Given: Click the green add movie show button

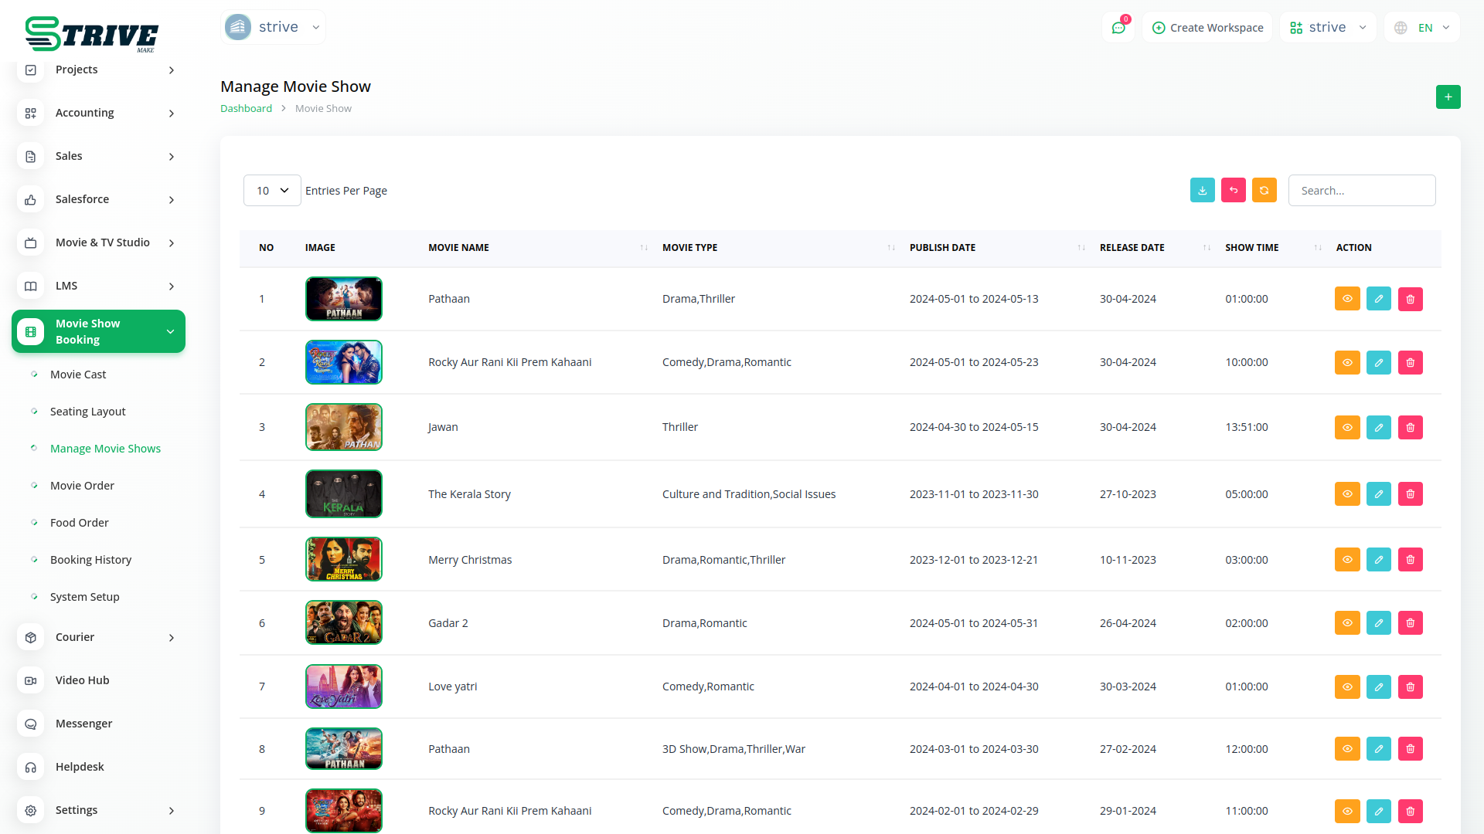Looking at the screenshot, I should pos(1448,97).
